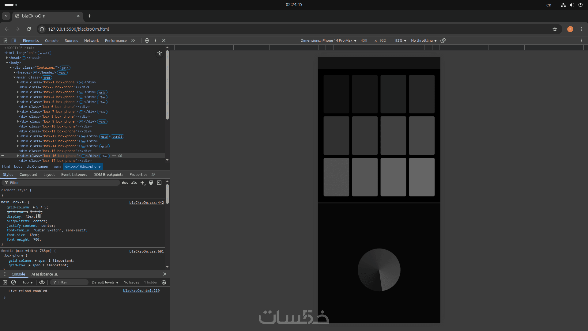Toggle the device toolbar icon

coord(13,40)
